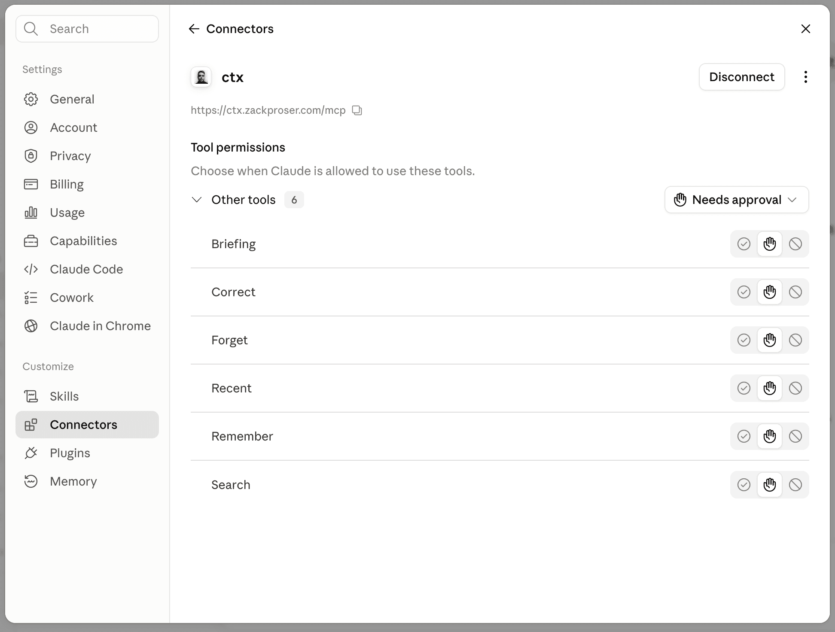Click the ctx connector avatar image

pos(201,77)
